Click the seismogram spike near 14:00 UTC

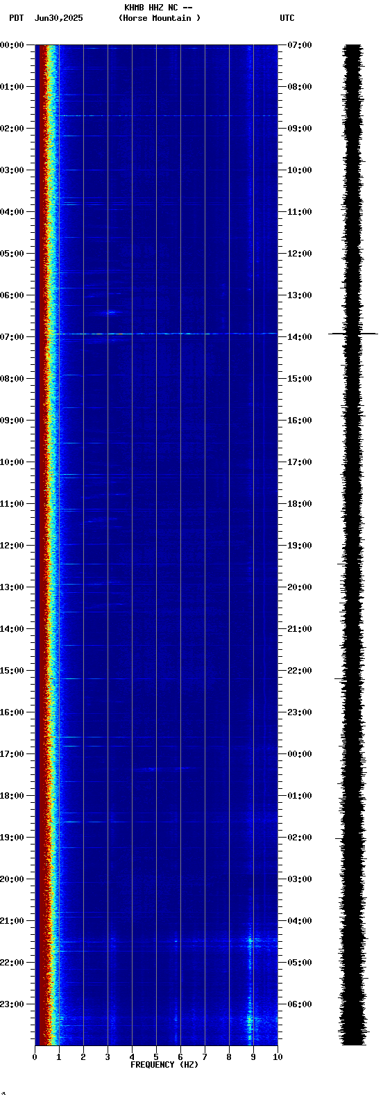tap(353, 334)
